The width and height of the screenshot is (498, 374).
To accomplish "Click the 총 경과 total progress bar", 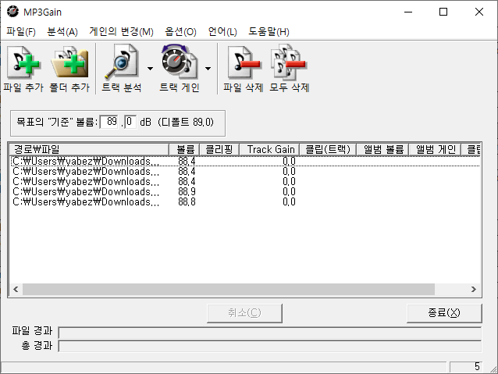I will 270,346.
